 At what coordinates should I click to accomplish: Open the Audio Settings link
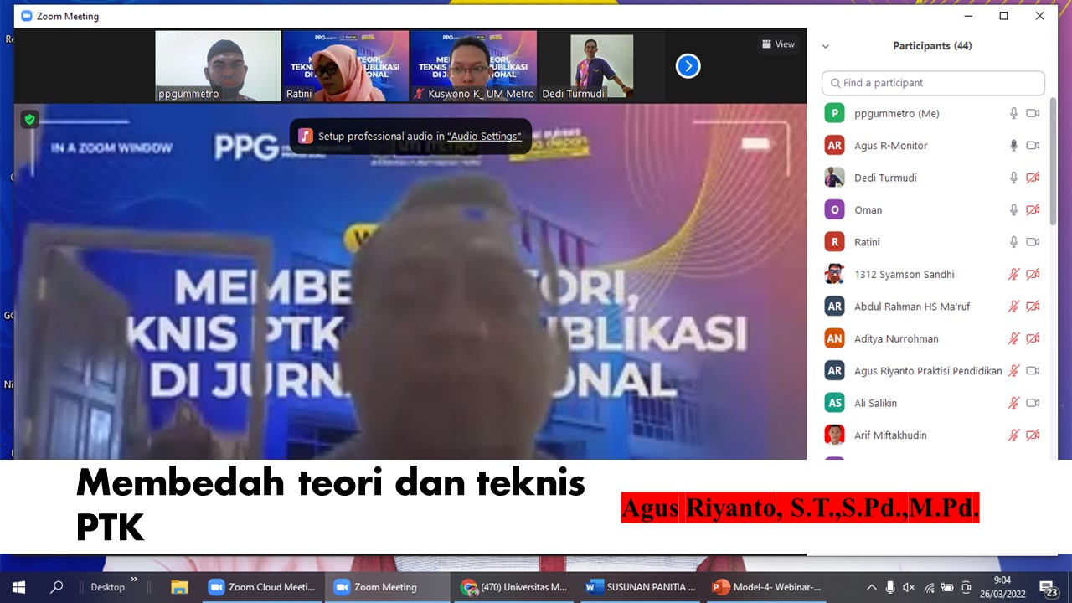pyautogui.click(x=484, y=136)
